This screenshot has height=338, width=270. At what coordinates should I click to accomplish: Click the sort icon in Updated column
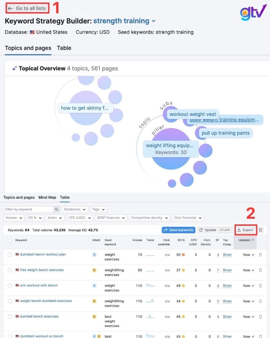253,240
